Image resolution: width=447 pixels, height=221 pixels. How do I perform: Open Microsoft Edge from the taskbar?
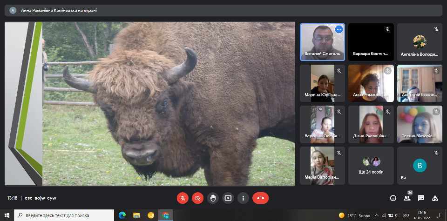[x=122, y=215]
